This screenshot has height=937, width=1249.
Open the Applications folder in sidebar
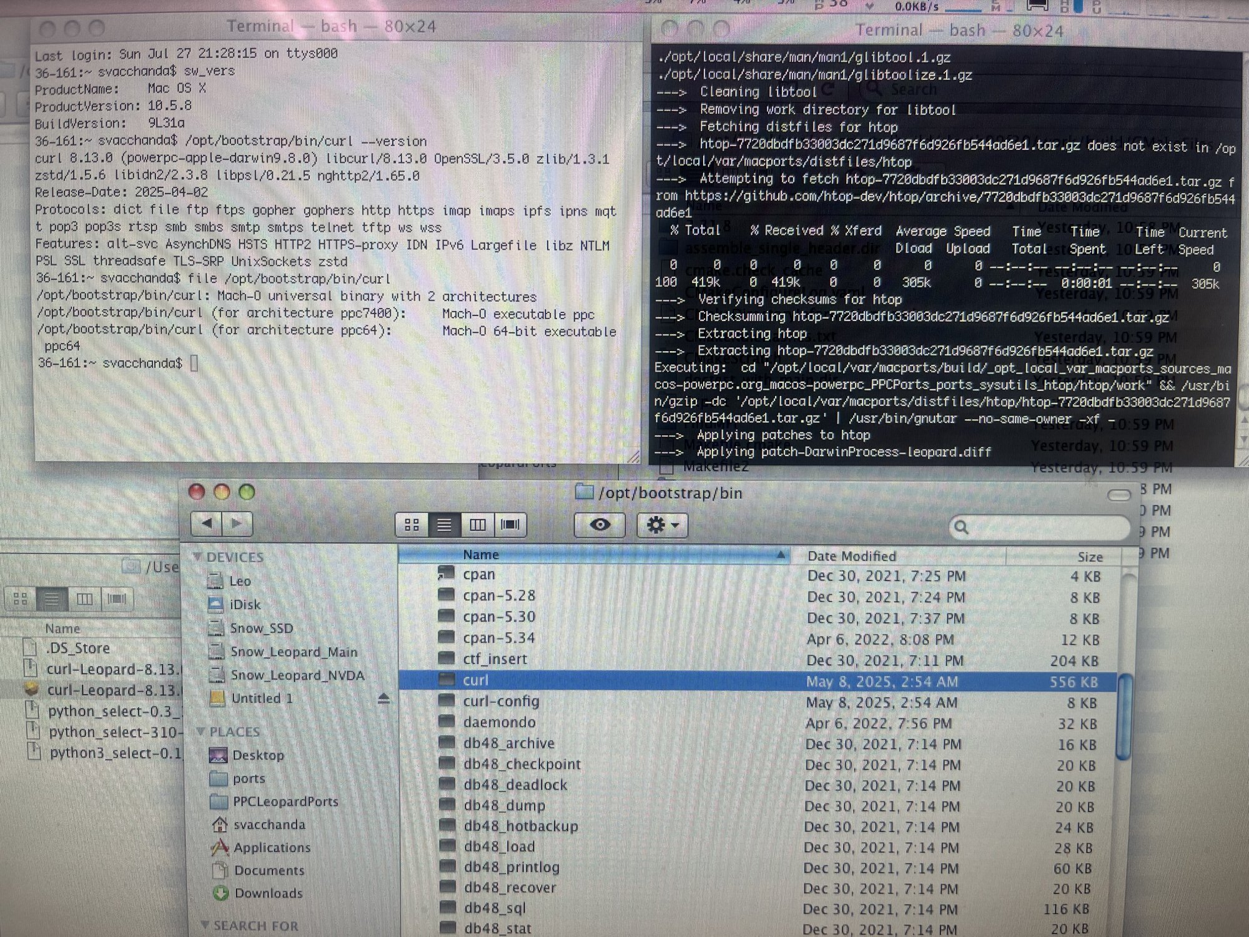[272, 848]
